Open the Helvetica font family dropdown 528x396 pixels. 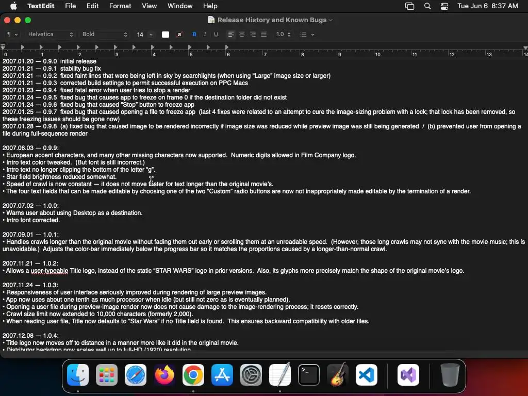tap(50, 35)
